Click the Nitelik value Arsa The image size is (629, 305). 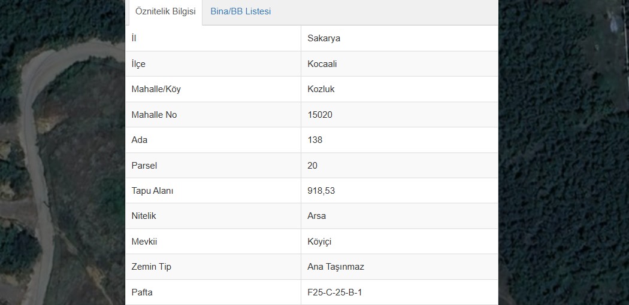(316, 216)
